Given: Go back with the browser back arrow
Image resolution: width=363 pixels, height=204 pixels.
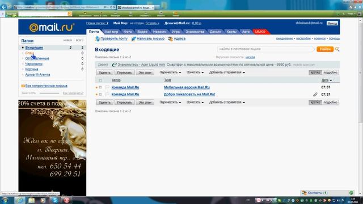Looking at the screenshot, I should point(4,7).
